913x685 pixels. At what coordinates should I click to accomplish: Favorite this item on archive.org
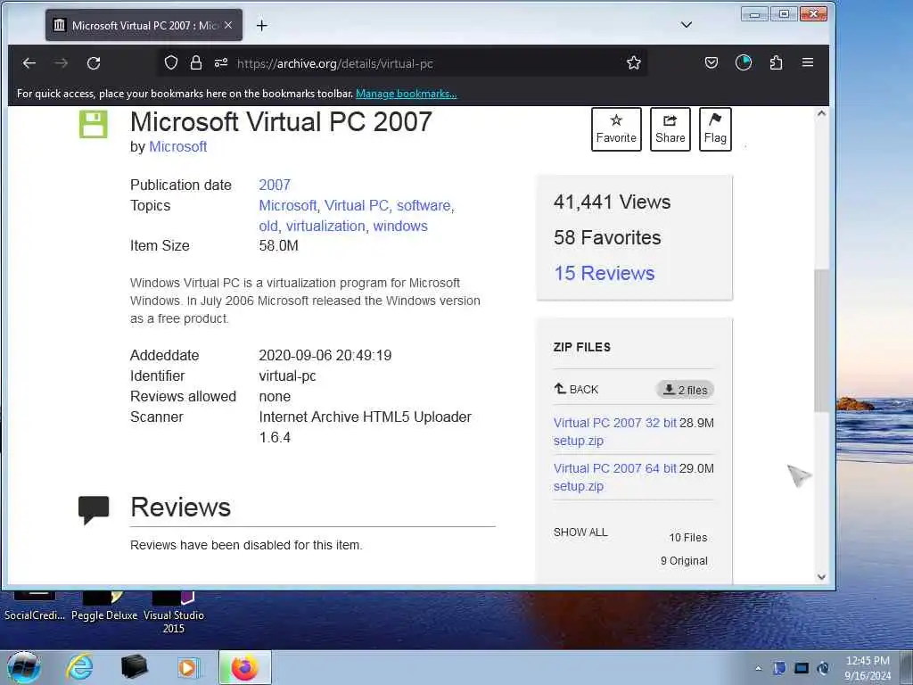pyautogui.click(x=616, y=129)
